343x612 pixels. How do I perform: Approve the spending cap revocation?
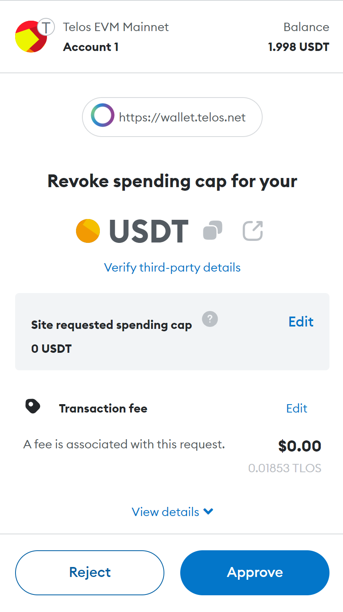(255, 573)
